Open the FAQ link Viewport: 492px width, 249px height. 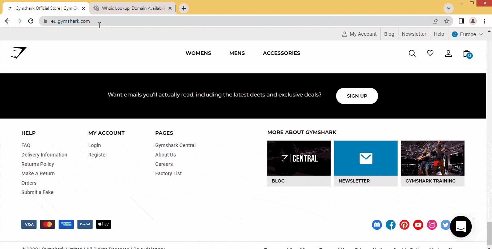[26, 145]
